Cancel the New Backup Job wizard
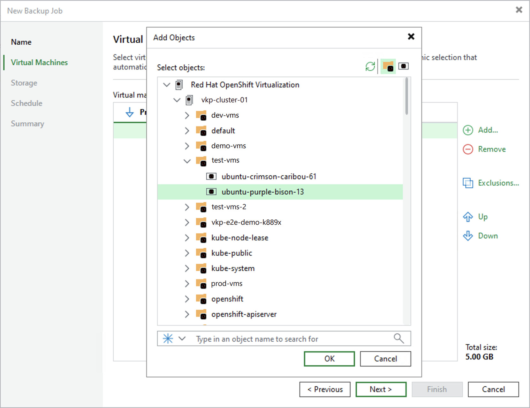This screenshot has width=530, height=408. click(x=493, y=390)
